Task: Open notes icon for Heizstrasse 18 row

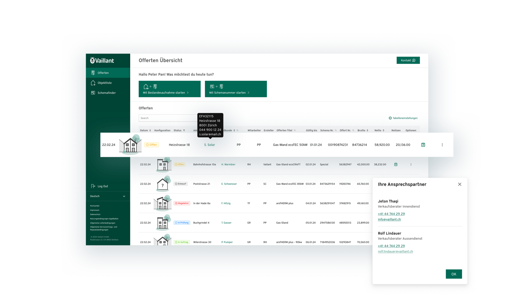Action: coord(423,145)
